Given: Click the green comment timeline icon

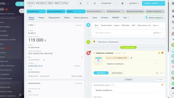Looking at the screenshot, I should 88,42.
